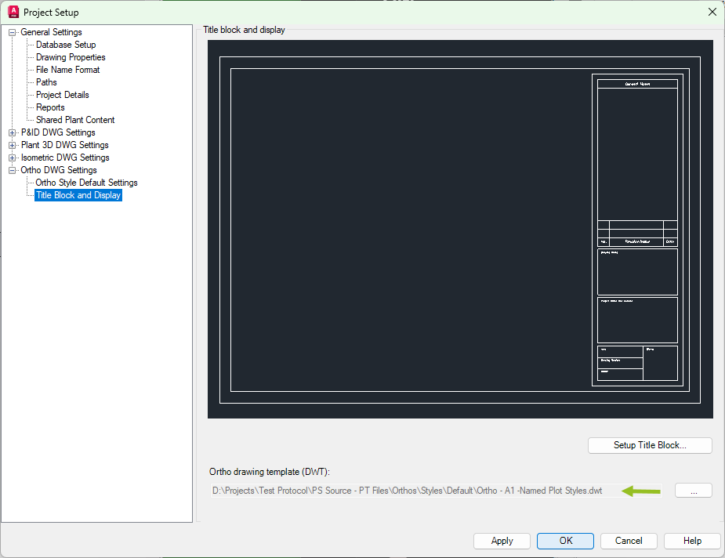This screenshot has height=558, width=725.
Task: Select File Name Format item
Action: 68,70
